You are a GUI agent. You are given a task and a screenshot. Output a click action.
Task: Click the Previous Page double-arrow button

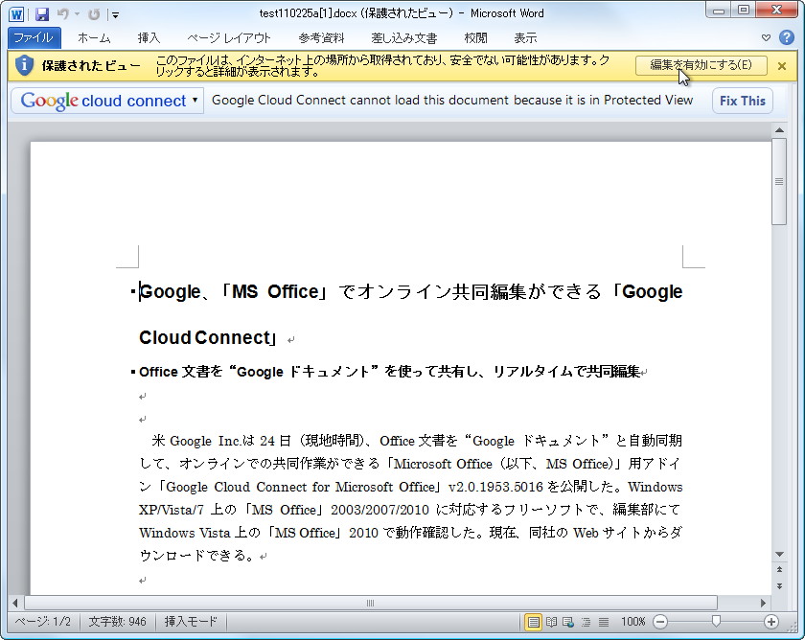[779, 570]
